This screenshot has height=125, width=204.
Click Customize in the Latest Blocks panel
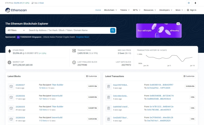(x=91, y=76)
